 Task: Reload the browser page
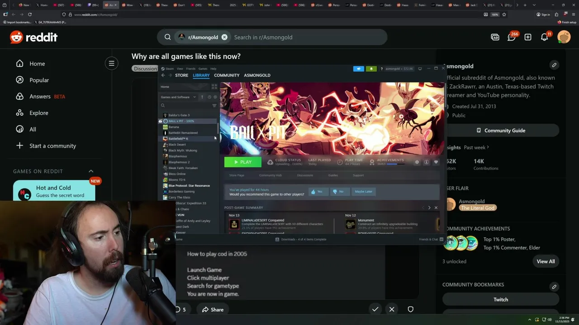tap(30, 14)
